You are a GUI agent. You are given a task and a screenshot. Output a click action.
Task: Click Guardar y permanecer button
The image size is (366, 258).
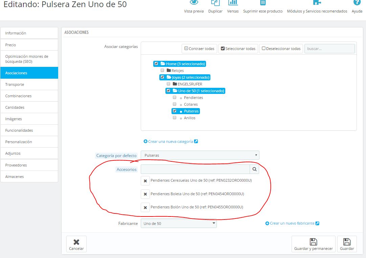[313, 244]
